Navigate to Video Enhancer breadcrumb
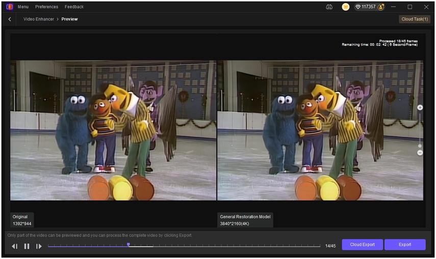This screenshot has width=436, height=259. tap(39, 19)
